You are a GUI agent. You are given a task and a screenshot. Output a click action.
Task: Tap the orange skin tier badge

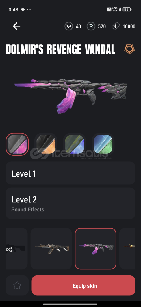(x=129, y=49)
